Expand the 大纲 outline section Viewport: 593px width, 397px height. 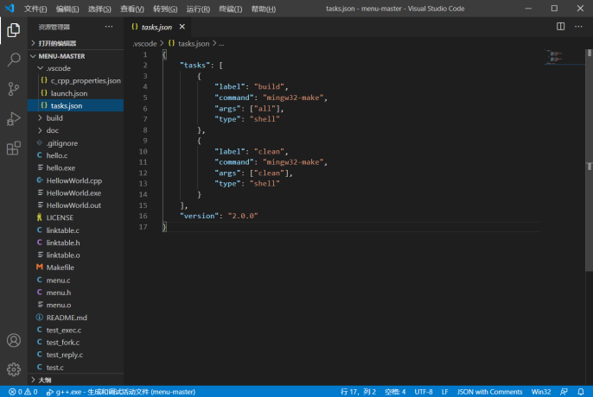[76, 380]
